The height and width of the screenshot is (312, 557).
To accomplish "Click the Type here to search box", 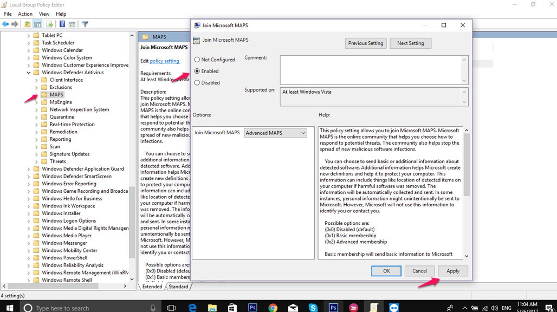I will click(90, 308).
